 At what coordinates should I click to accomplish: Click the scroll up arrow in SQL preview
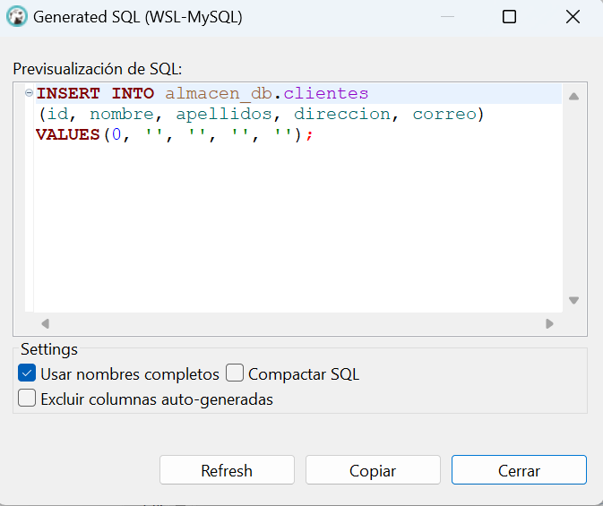pos(573,97)
